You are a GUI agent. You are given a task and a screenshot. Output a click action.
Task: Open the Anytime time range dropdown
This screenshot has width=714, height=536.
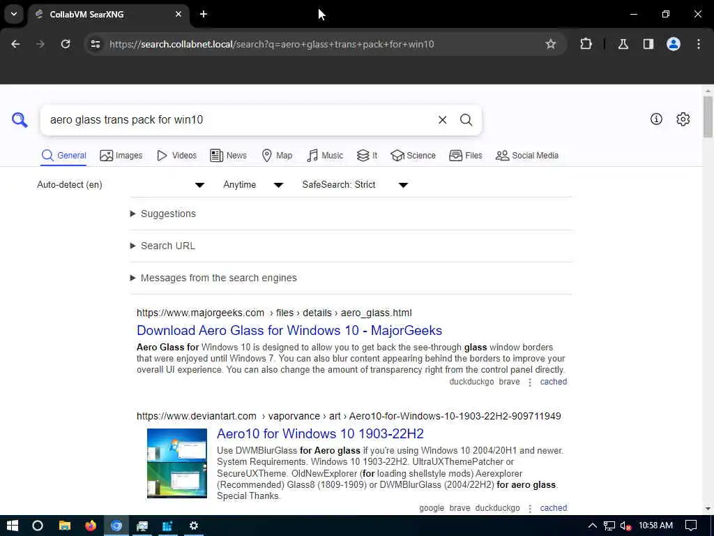click(253, 184)
